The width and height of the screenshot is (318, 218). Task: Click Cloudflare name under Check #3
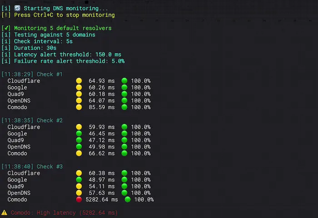[24, 173]
